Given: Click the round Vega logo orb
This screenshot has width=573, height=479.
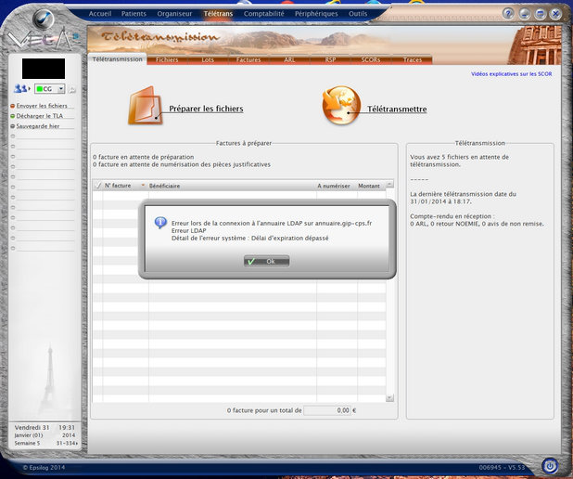Looking at the screenshot, I should [44, 19].
